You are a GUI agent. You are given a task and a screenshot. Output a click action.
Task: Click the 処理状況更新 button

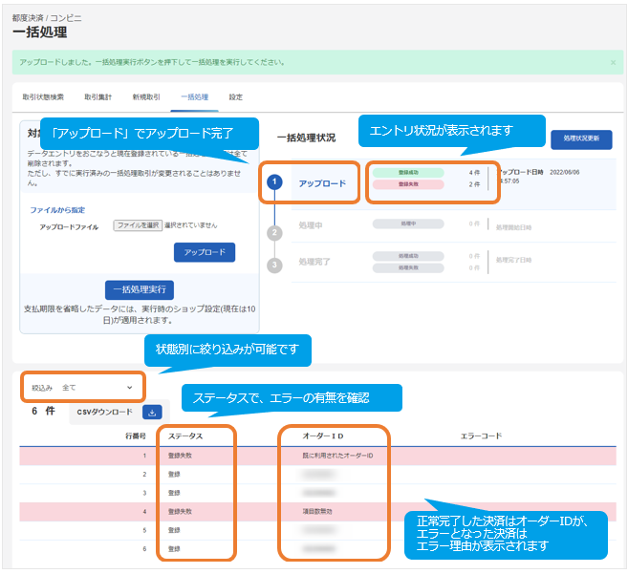(581, 138)
